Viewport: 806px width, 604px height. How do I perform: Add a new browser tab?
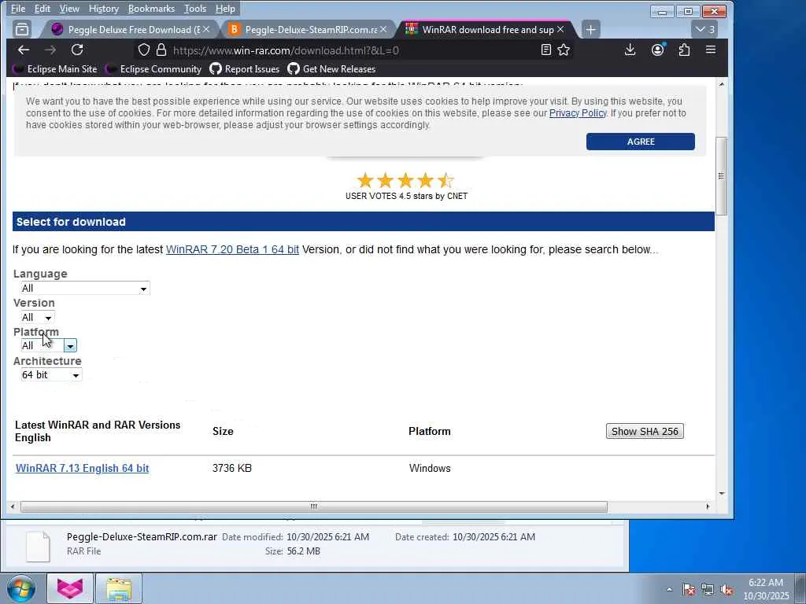(x=590, y=30)
